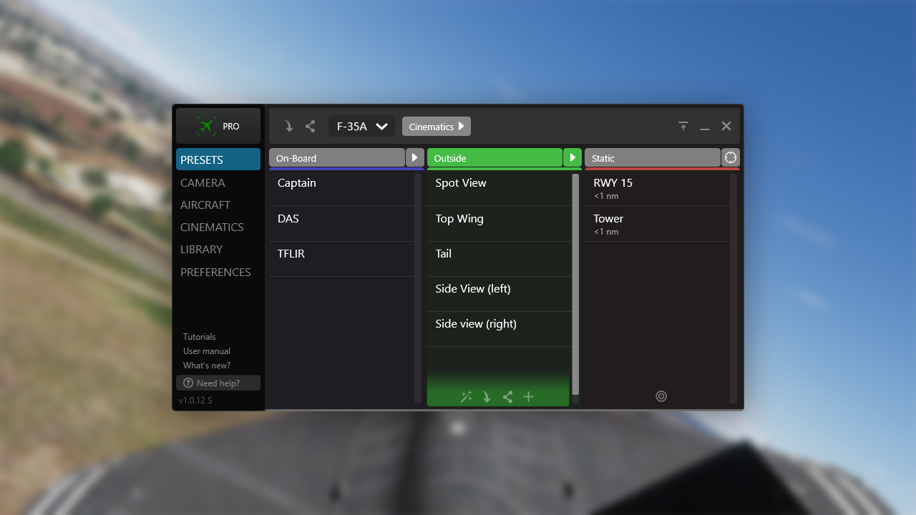Click the magic wand icon in Outside column

pos(466,396)
